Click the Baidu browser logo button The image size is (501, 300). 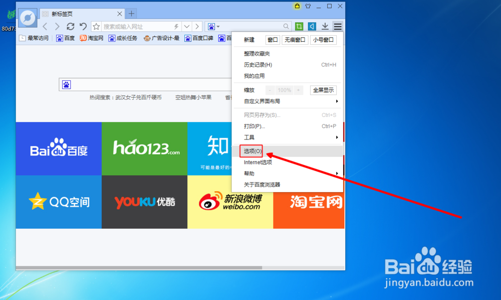click(x=28, y=18)
